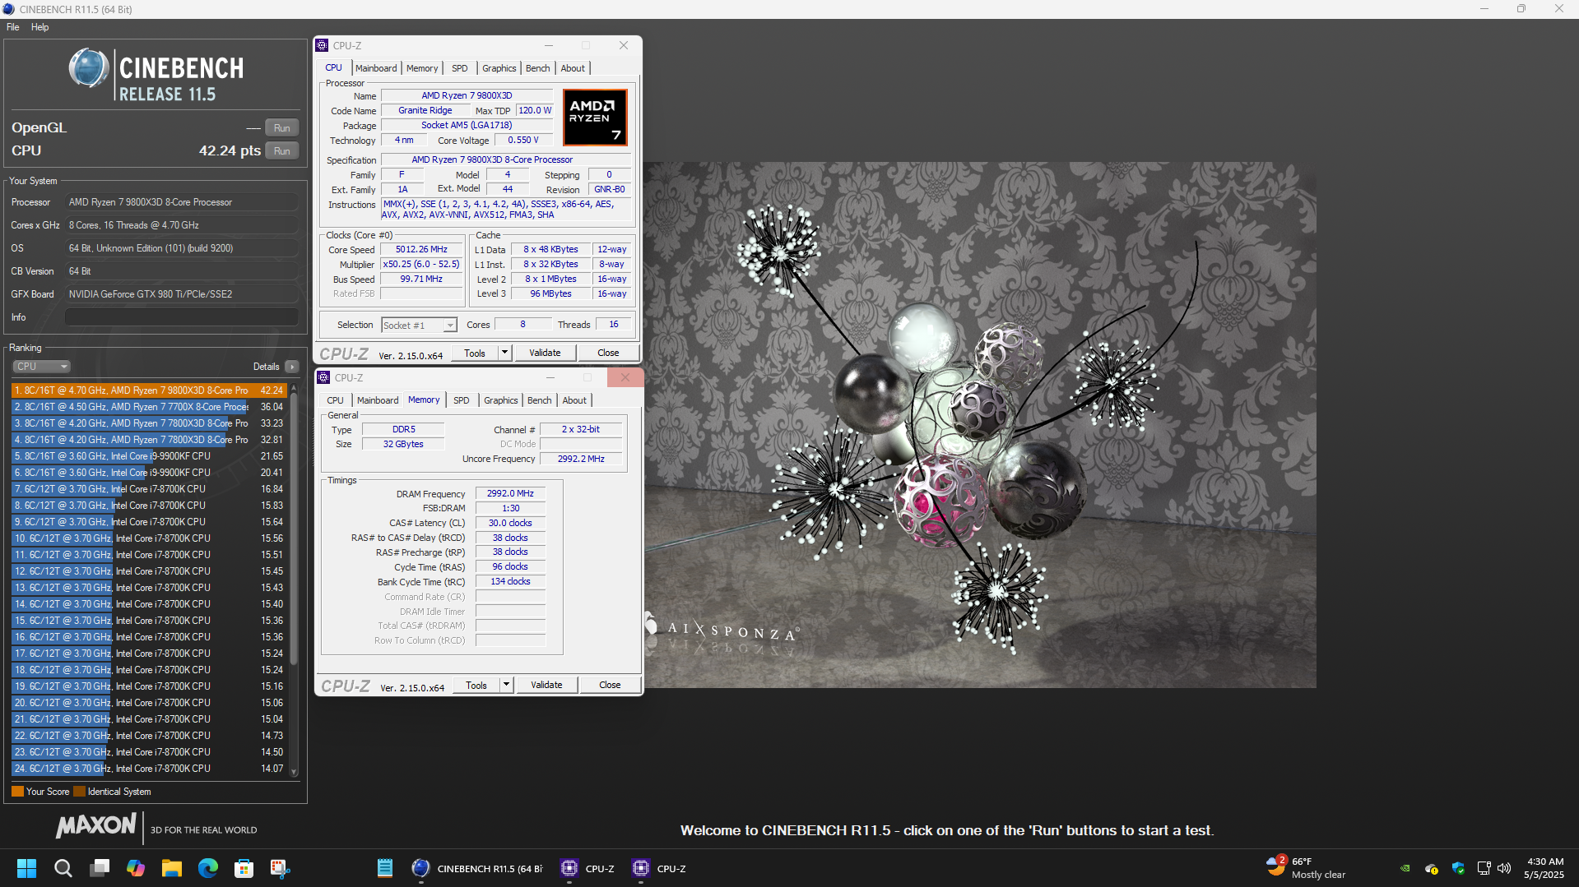Viewport: 1579px width, 887px height.
Task: Run the CPU benchmark test
Action: [x=282, y=151]
